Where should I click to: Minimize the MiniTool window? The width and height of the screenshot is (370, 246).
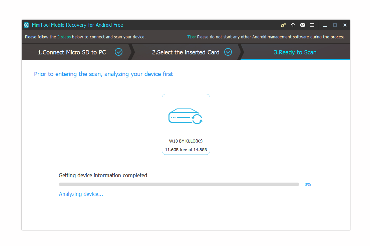click(325, 25)
